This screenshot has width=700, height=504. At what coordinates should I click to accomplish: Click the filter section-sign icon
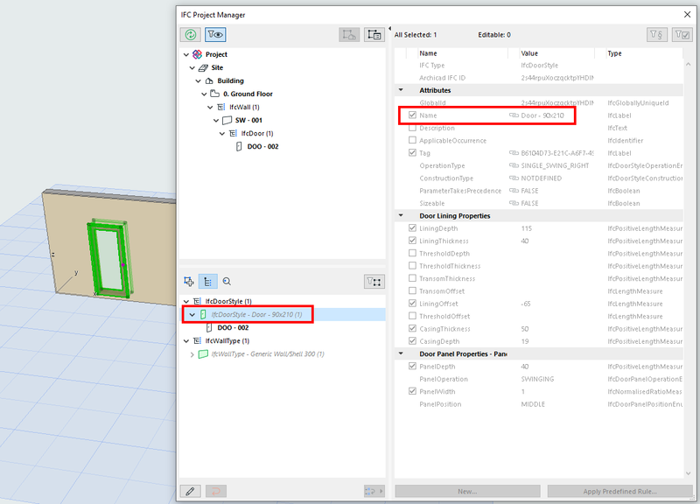pos(657,34)
